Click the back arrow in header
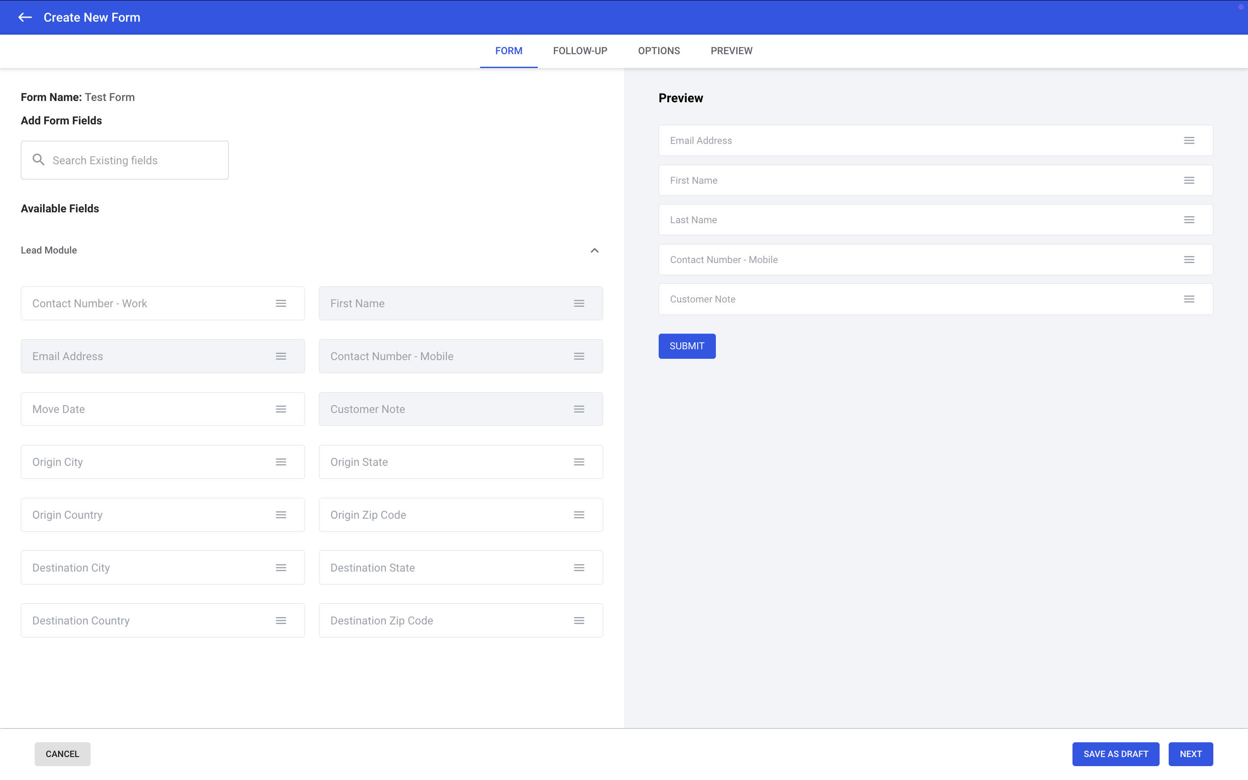The width and height of the screenshot is (1248, 780). 25,17
